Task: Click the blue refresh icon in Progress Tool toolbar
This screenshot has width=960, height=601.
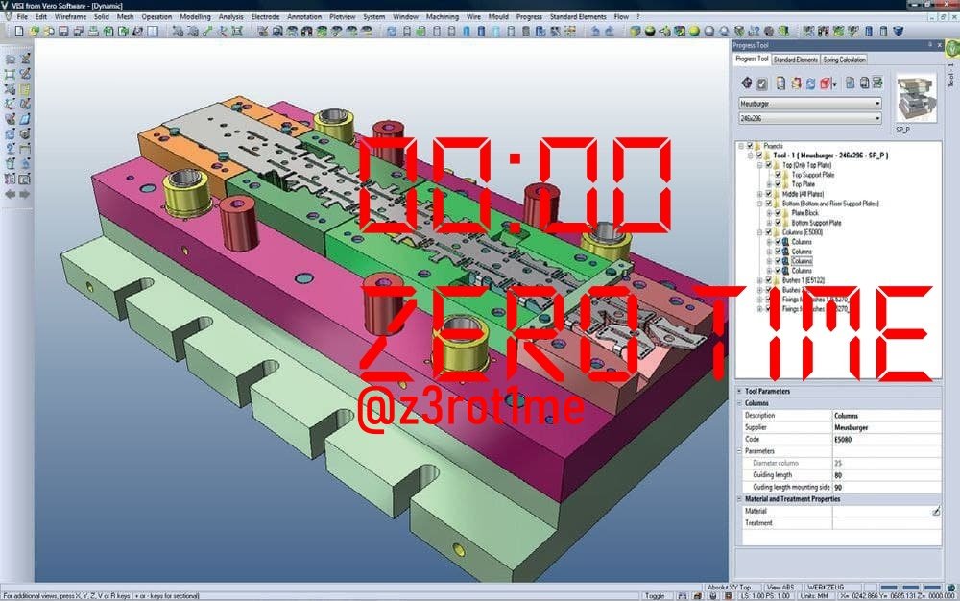Action: click(x=810, y=84)
